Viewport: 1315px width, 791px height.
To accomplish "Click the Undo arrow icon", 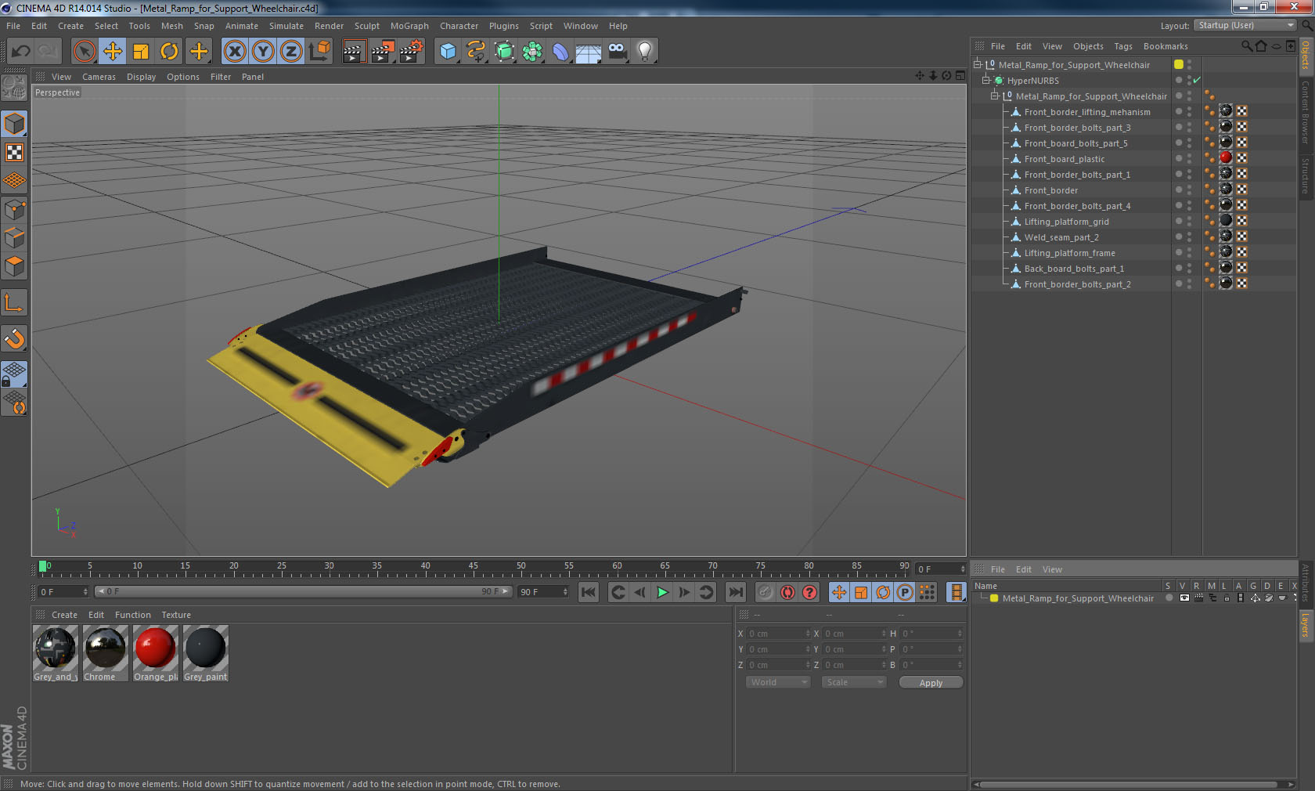I will point(20,52).
